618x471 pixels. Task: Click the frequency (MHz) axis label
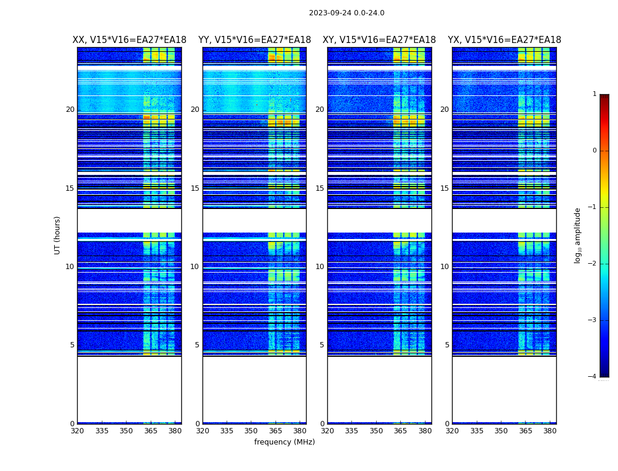(x=284, y=442)
